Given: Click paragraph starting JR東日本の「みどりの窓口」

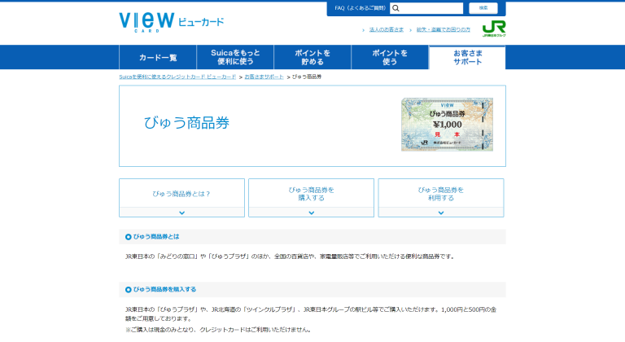Looking at the screenshot, I should pos(291,256).
